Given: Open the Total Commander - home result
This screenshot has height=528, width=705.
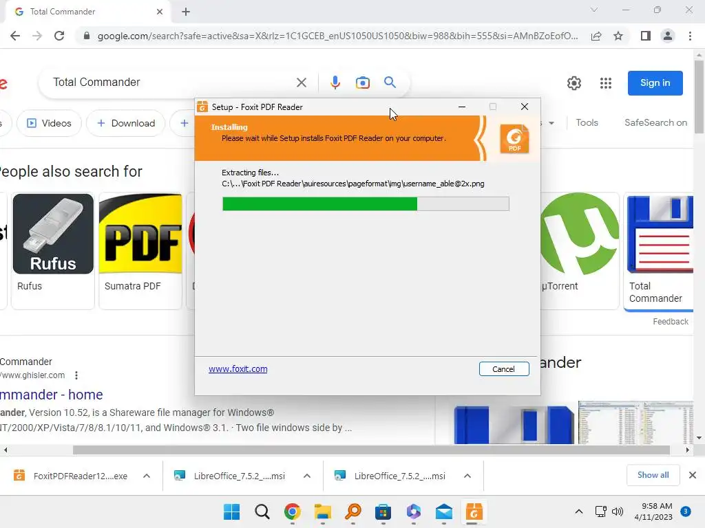Looking at the screenshot, I should (51, 394).
